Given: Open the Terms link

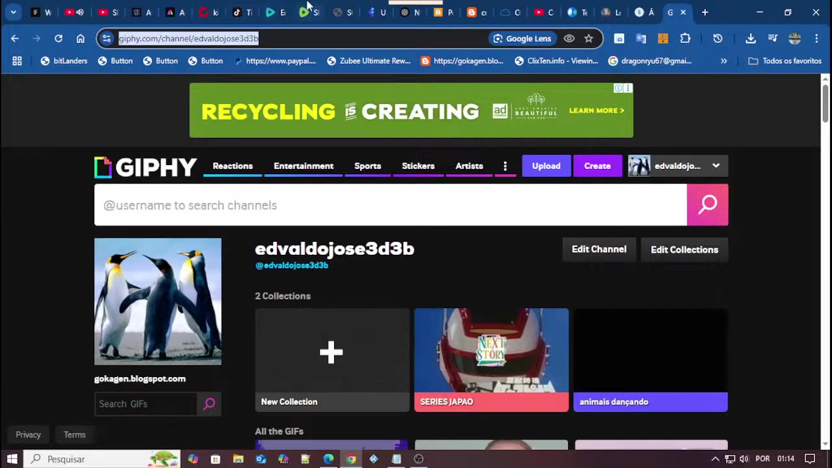Looking at the screenshot, I should coord(75,434).
